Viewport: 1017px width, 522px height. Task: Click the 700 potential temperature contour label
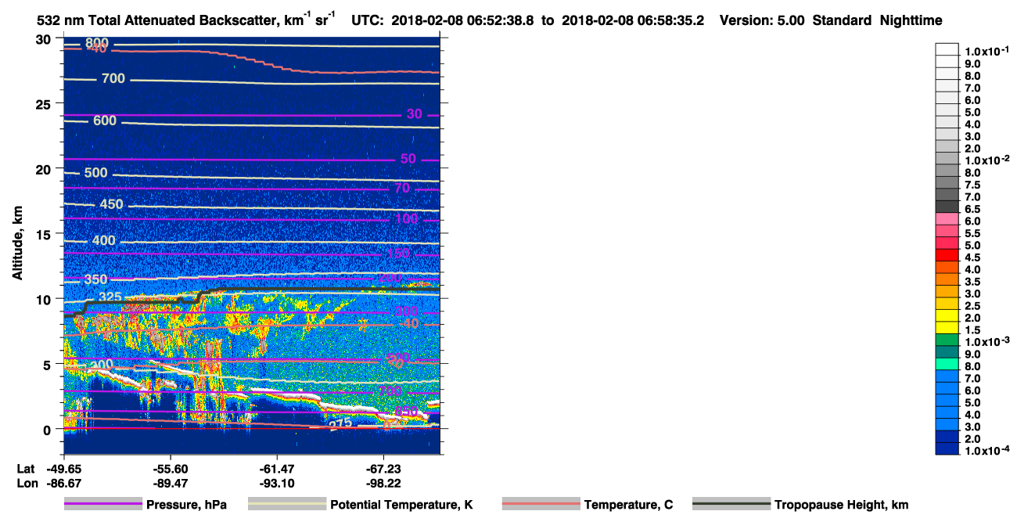pyautogui.click(x=113, y=79)
